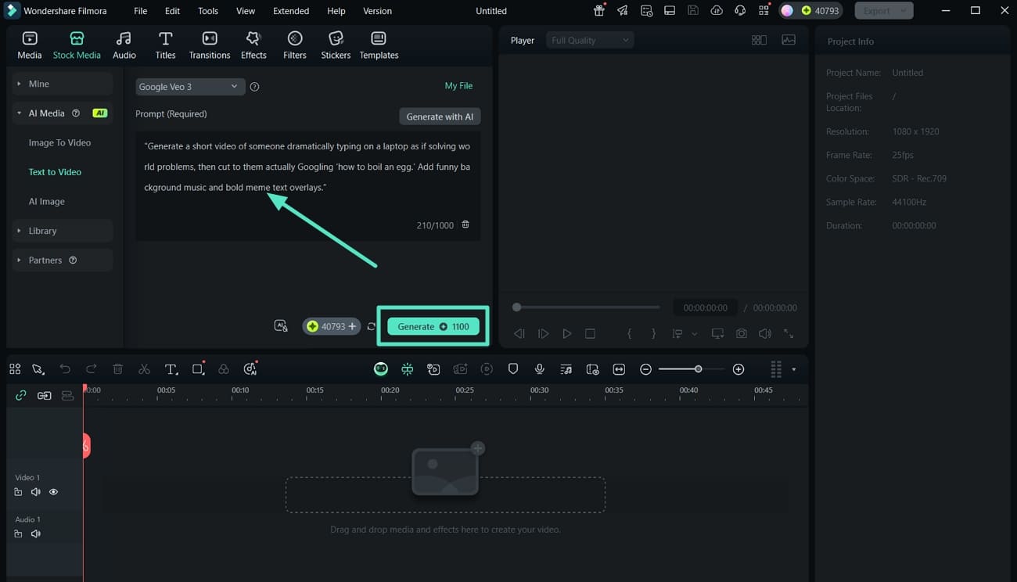This screenshot has width=1017, height=582.
Task: Click the help icon beside Google Veo 3
Action: pos(254,87)
